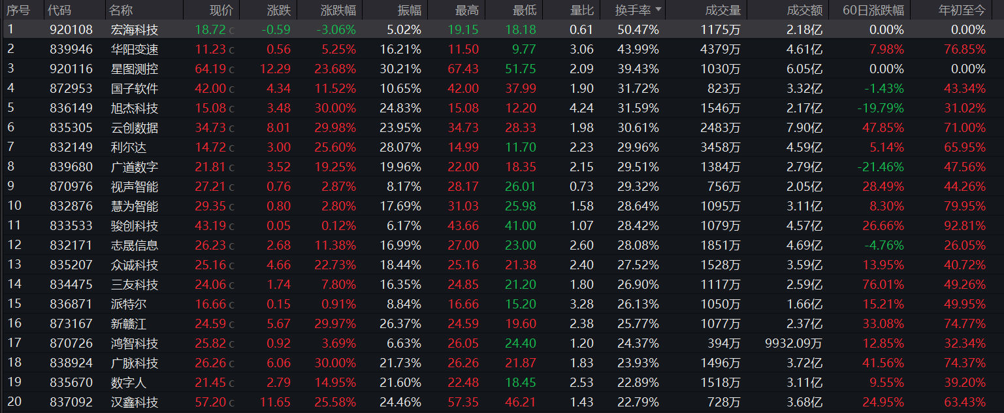Image resolution: width=1004 pixels, height=413 pixels.
Task: Select stock 星图测控
Action: 135,69
